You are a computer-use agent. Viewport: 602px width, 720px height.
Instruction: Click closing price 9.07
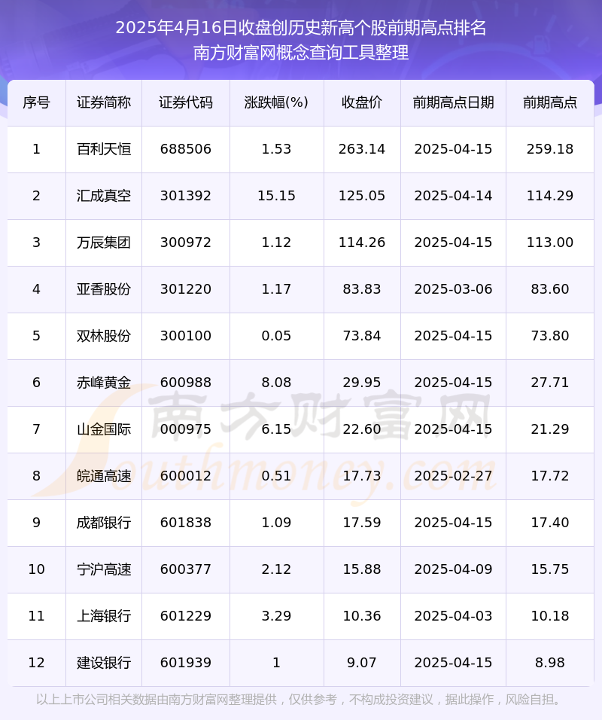click(362, 663)
